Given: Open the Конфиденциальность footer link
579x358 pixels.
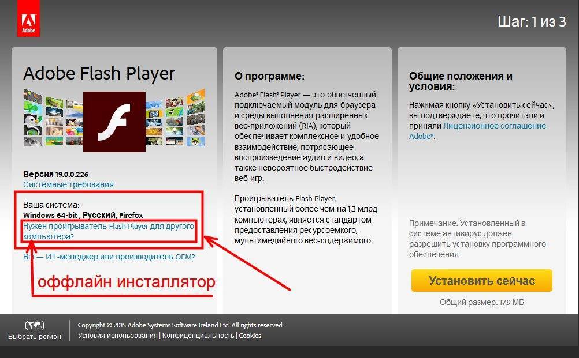Looking at the screenshot, I should [198, 336].
